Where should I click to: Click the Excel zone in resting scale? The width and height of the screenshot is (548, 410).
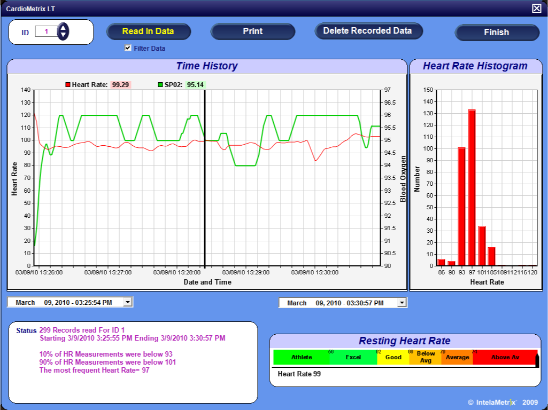[x=353, y=357]
